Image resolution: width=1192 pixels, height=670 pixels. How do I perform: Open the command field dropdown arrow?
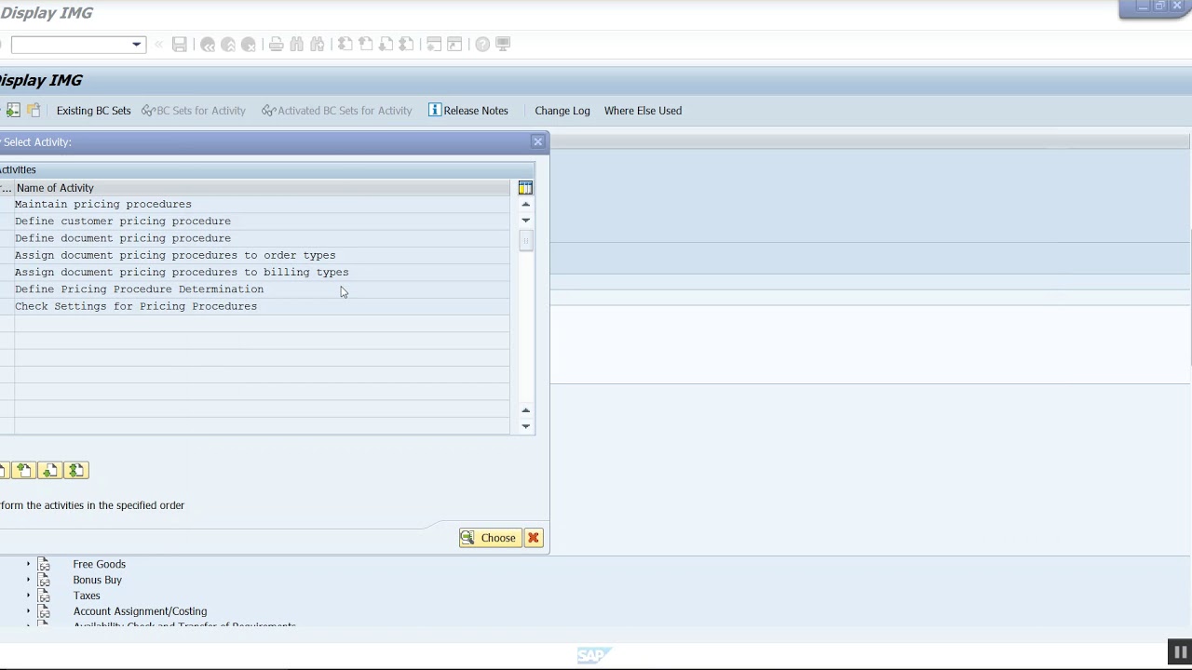137,45
